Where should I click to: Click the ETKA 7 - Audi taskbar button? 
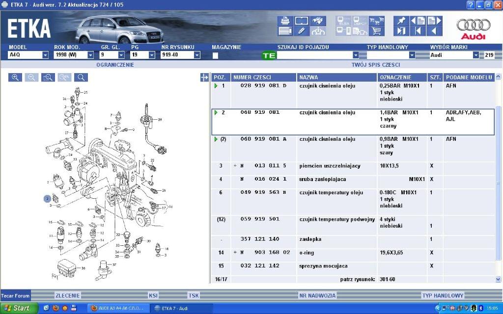[x=181, y=308]
